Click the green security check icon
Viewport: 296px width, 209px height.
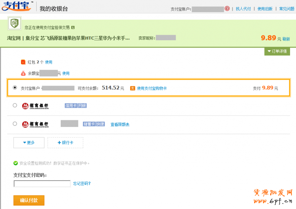coord(16,163)
